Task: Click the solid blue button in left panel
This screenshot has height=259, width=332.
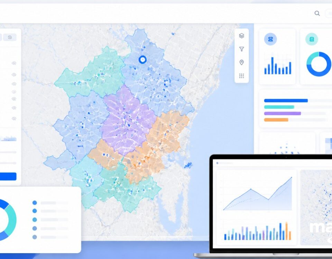Action: click(x=8, y=176)
